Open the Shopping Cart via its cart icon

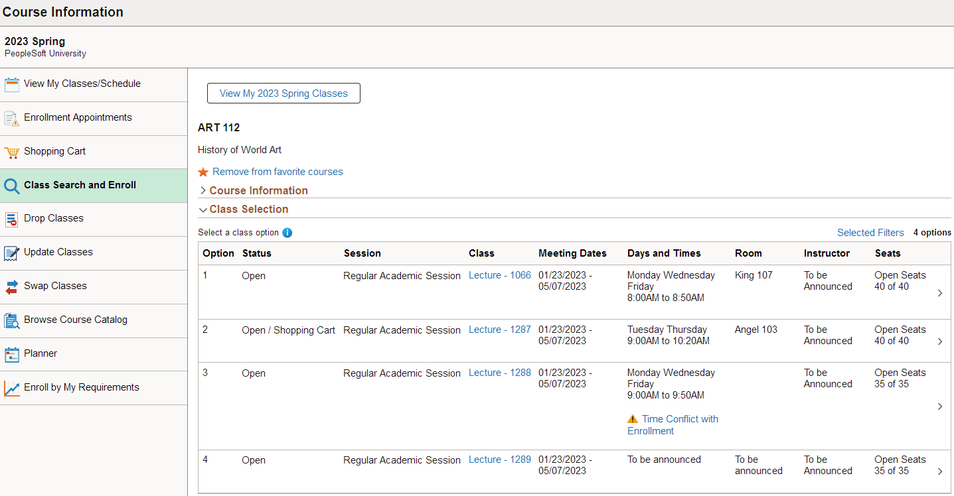point(12,152)
